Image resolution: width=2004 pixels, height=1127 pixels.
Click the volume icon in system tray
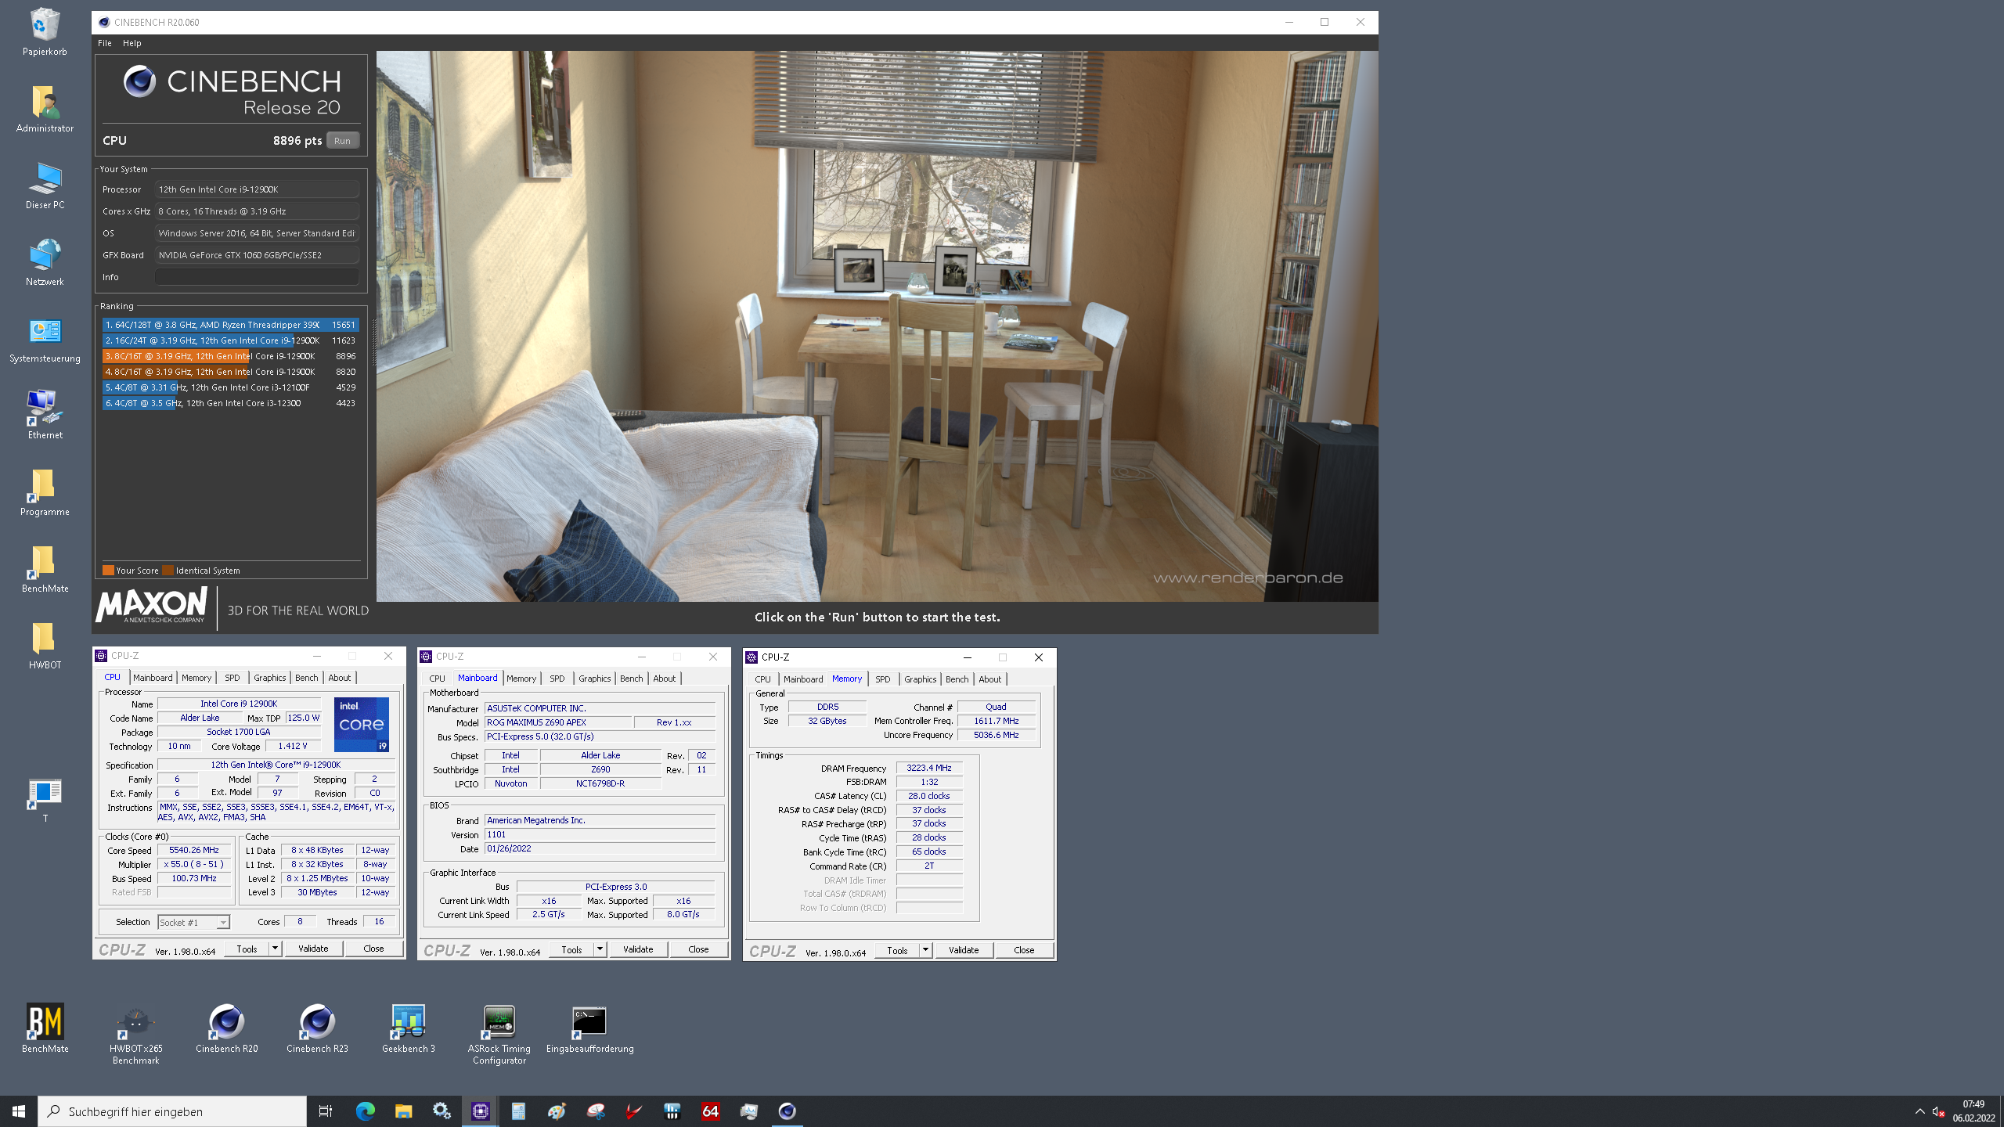[1938, 1111]
